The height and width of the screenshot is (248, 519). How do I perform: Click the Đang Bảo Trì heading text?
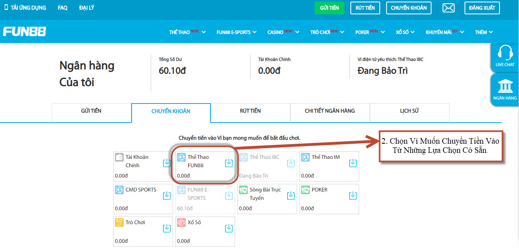click(383, 71)
